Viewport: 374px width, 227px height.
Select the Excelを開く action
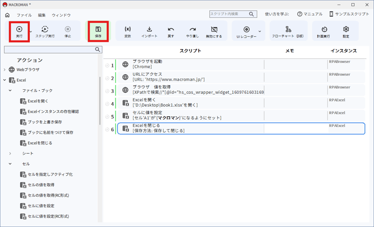click(34, 101)
